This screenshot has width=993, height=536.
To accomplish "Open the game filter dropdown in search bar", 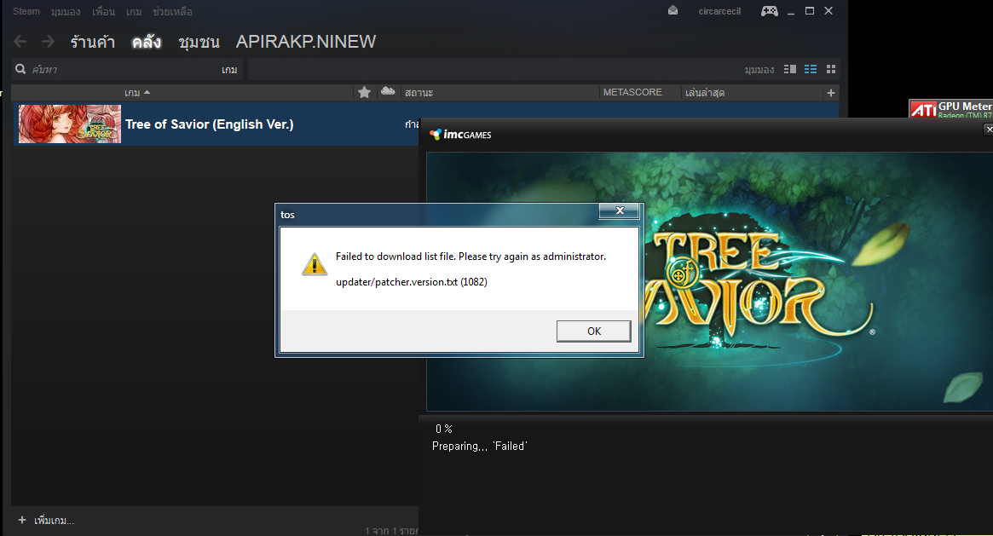I will point(229,69).
